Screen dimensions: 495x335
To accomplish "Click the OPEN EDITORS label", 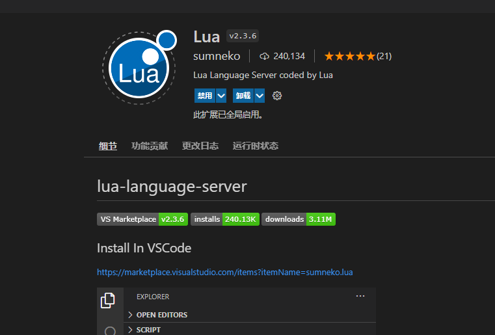I will [162, 315].
